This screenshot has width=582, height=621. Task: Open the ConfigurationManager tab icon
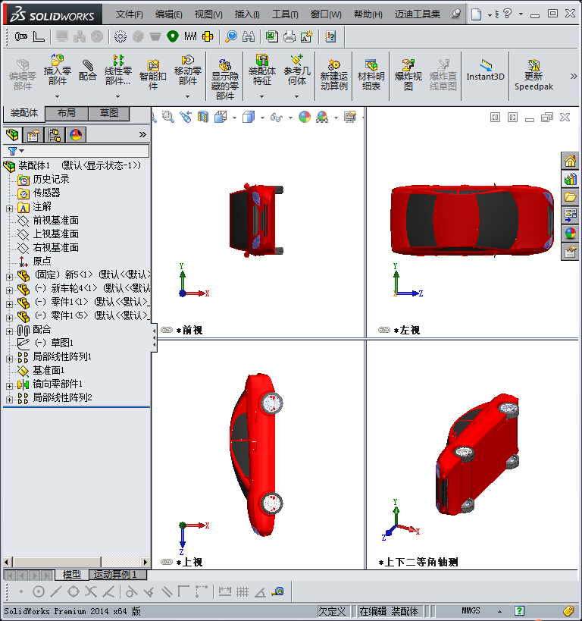click(x=55, y=135)
